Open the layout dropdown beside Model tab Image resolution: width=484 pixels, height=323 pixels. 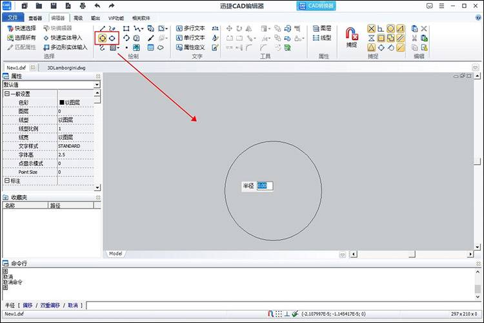point(342,255)
